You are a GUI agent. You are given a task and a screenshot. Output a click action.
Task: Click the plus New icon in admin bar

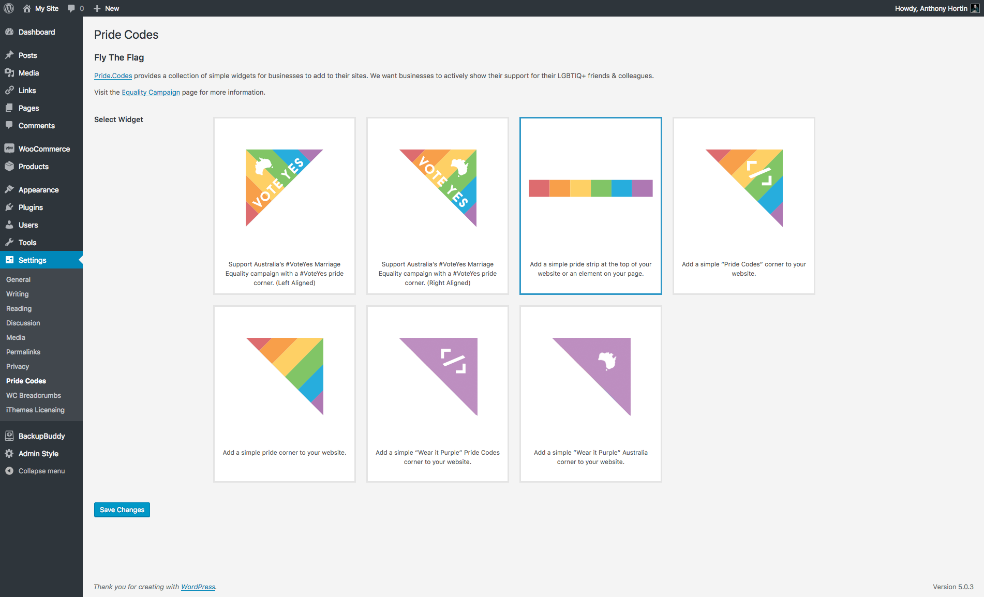pos(97,8)
